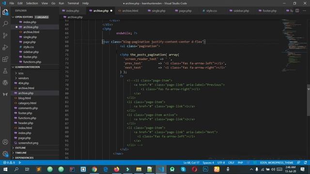The height and width of the screenshot is (174, 310).
Task: Collapse the LEARNHUNTEREDEN folder section
Action: [13, 67]
